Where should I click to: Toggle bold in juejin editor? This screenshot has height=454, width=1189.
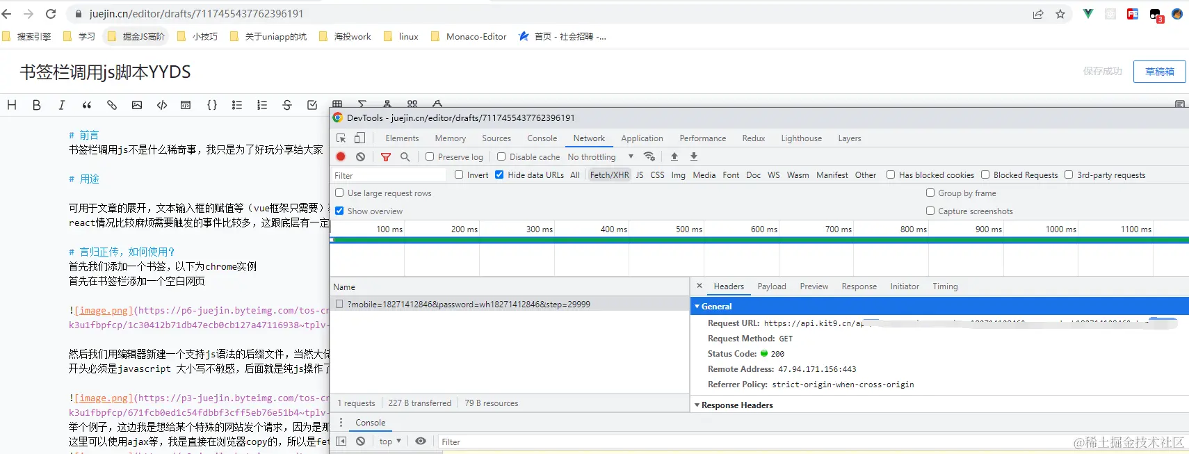coord(37,105)
